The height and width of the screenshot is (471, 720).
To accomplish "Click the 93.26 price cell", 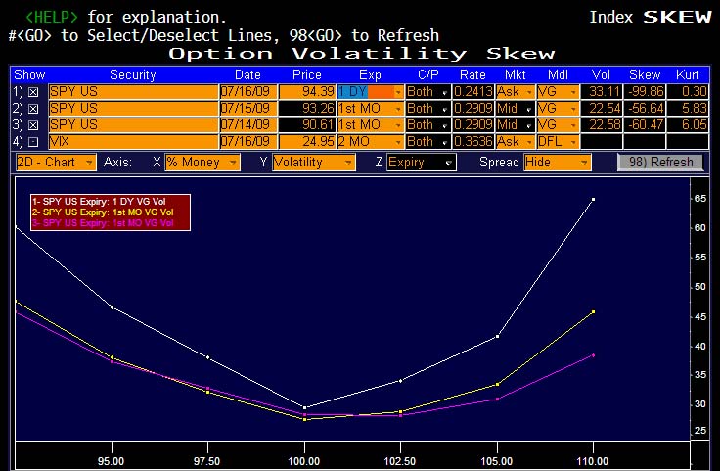I will 307,108.
